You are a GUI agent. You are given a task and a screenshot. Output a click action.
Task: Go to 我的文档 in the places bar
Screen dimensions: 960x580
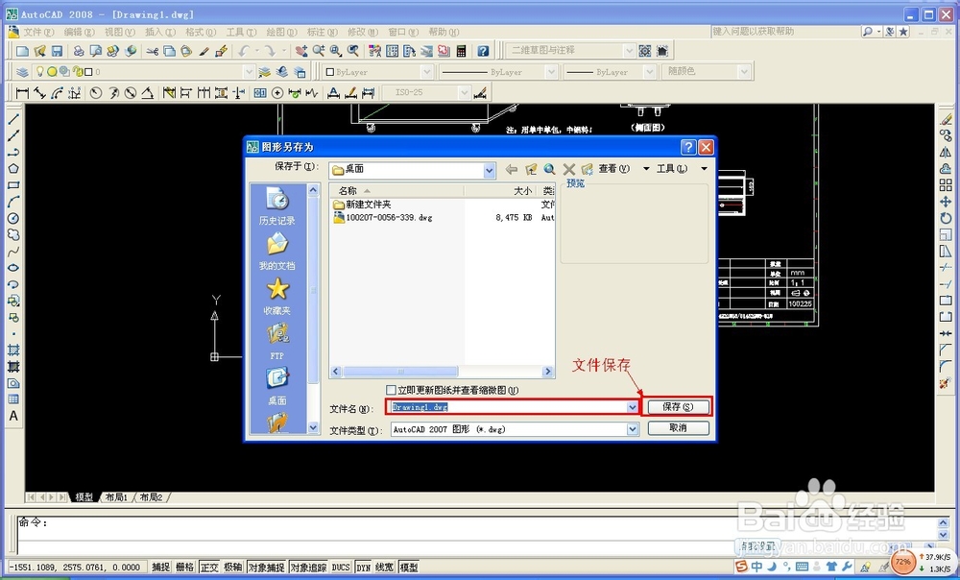tap(276, 252)
